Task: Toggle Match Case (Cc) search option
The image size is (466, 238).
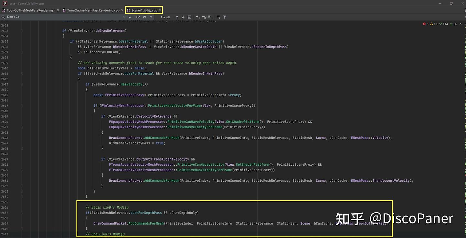Action: pos(138,17)
